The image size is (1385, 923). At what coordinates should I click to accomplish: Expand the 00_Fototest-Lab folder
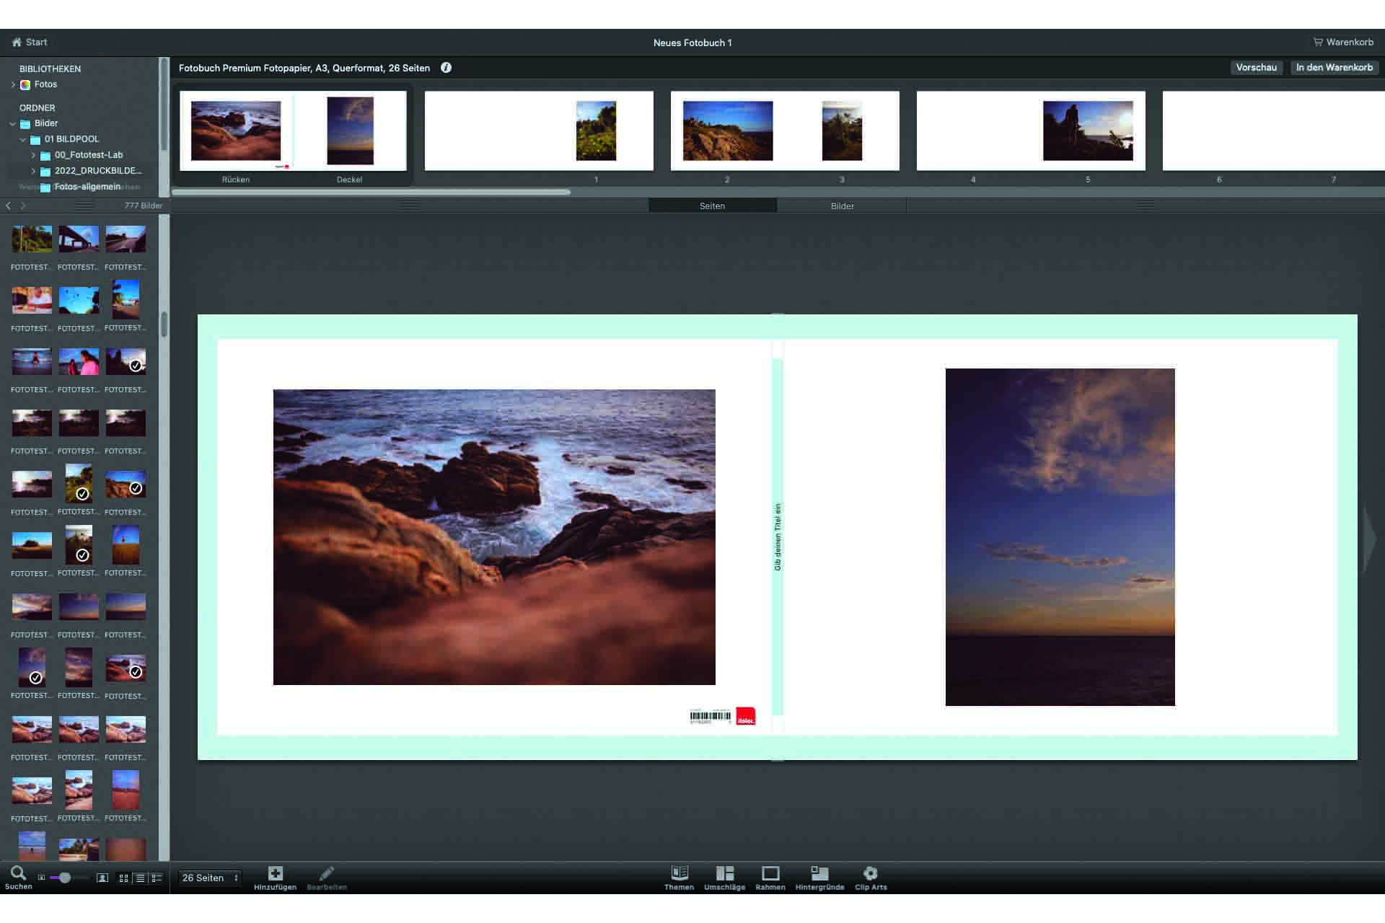(x=33, y=155)
